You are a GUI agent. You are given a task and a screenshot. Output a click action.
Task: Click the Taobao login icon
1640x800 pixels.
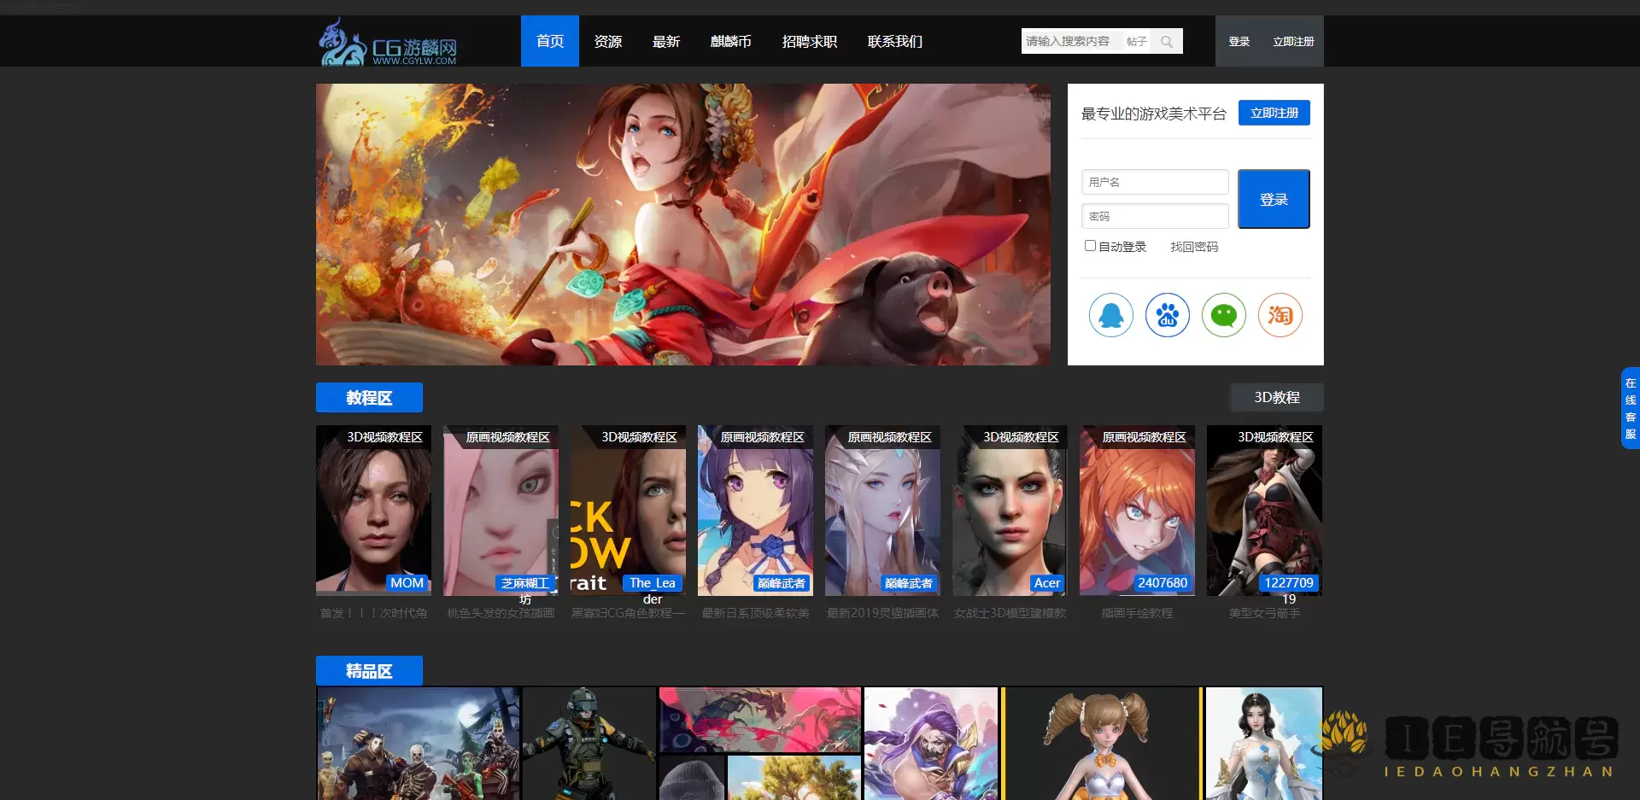pyautogui.click(x=1280, y=315)
